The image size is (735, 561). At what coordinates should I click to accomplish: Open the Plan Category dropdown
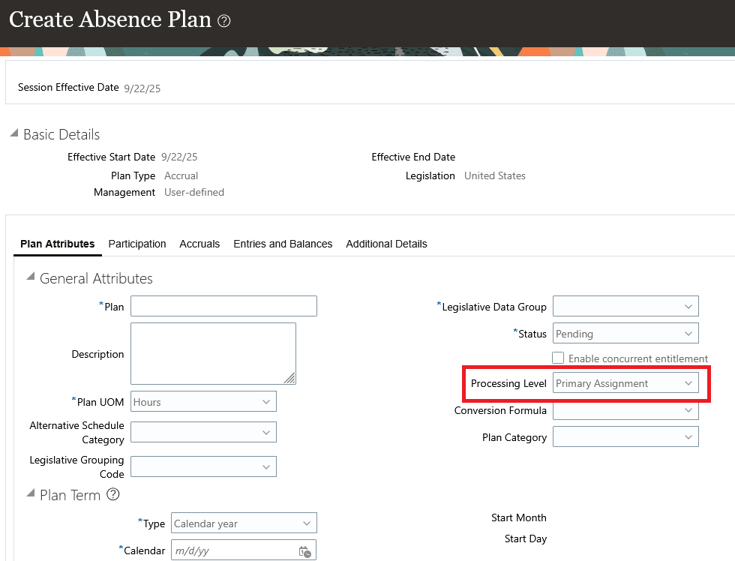(689, 436)
